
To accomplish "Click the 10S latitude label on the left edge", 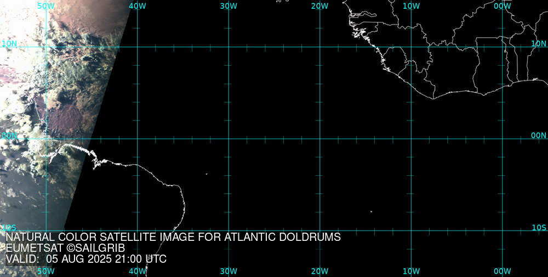I will click(9, 227).
